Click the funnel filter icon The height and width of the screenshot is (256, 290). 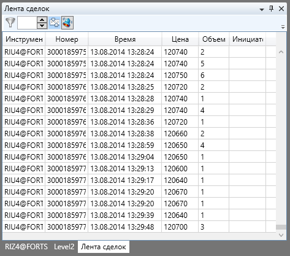tap(10, 23)
